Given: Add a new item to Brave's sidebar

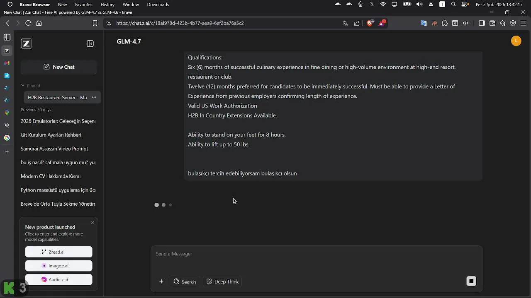Looking at the screenshot, I should pyautogui.click(x=7, y=152).
